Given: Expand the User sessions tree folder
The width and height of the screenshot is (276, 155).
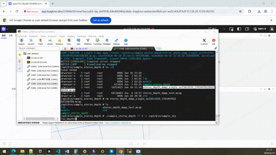Looking at the screenshot, I should pyautogui.click(x=31, y=53).
